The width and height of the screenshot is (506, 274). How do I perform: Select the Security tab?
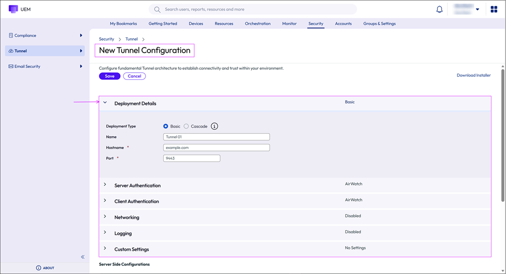click(316, 24)
